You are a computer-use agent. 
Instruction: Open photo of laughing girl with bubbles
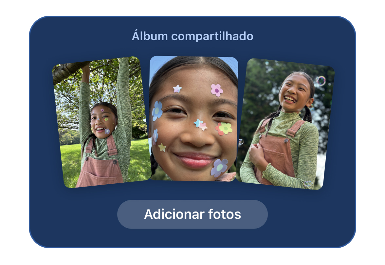point(287,124)
